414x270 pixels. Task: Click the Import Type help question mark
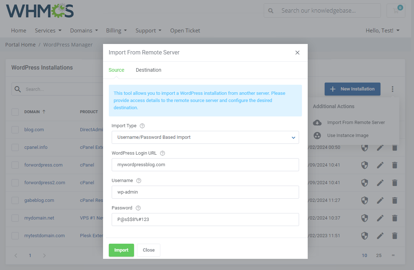142,125
